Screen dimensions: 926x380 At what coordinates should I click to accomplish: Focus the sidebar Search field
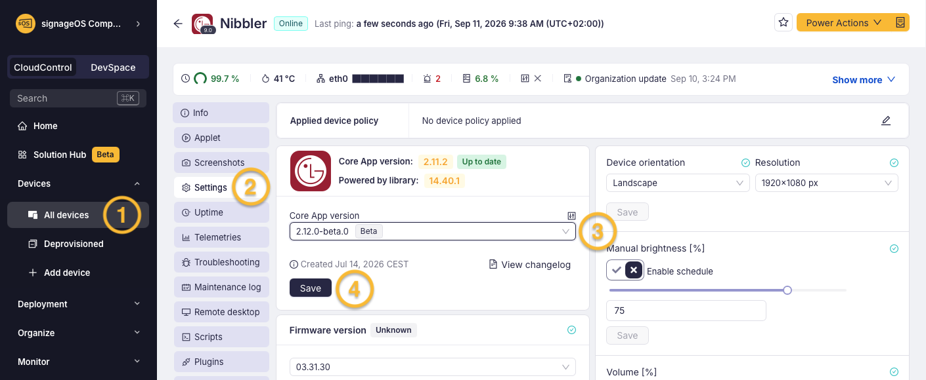tap(78, 98)
